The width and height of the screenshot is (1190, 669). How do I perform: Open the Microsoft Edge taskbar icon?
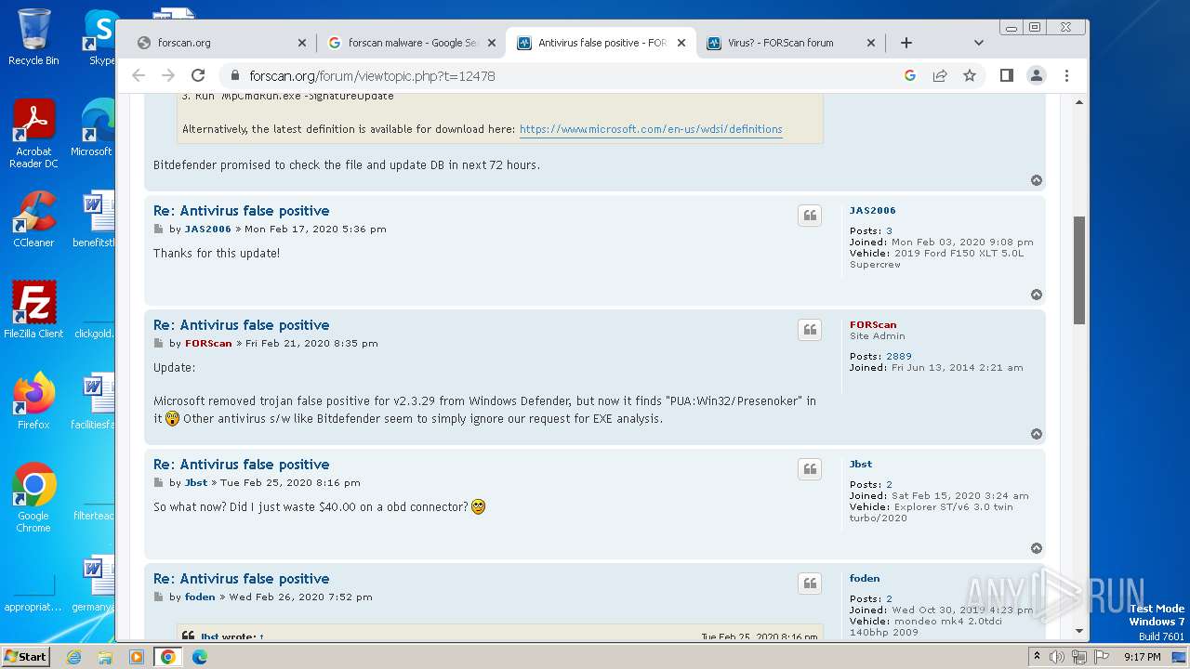200,657
